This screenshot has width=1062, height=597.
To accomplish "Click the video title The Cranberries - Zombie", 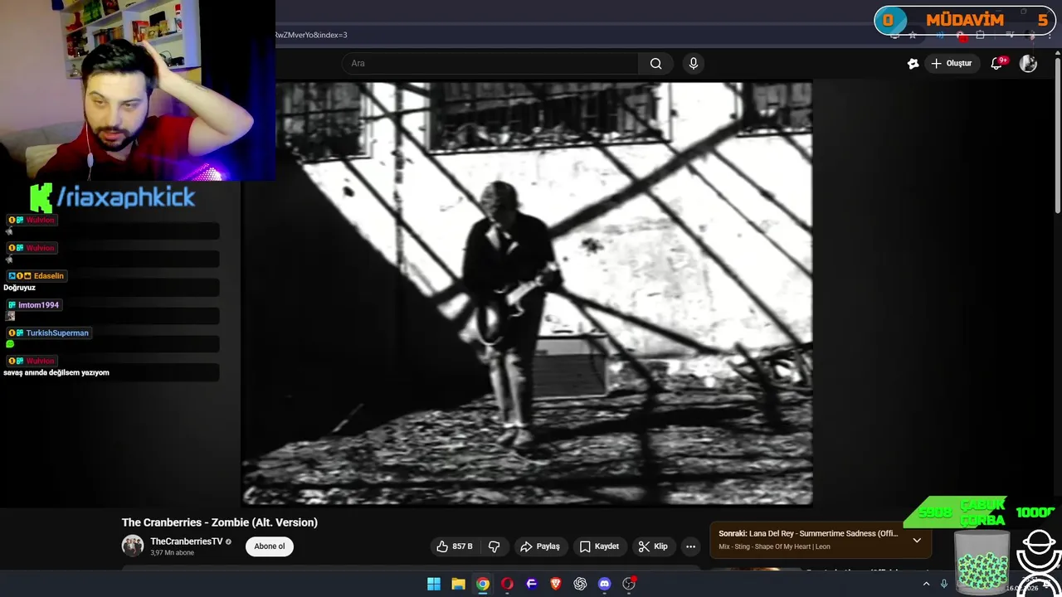I will (x=220, y=522).
